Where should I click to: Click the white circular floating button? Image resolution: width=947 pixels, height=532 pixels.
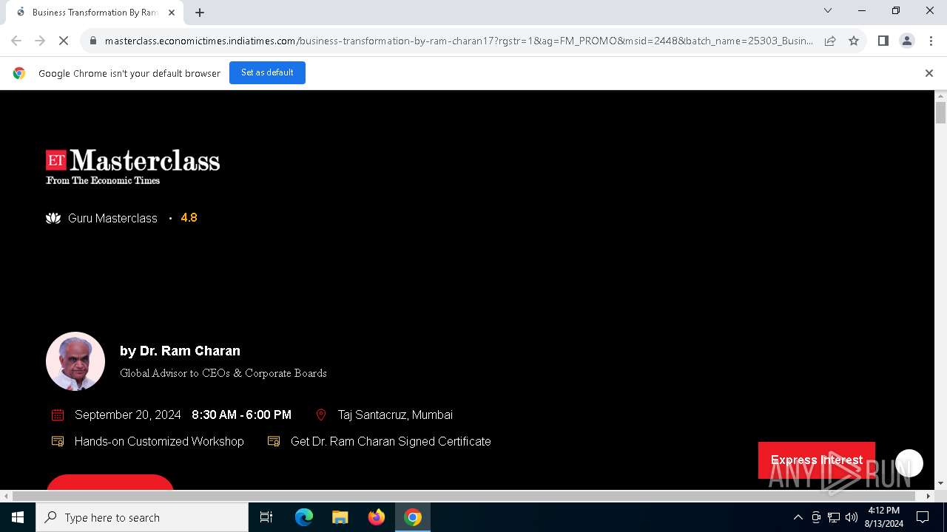(x=909, y=463)
